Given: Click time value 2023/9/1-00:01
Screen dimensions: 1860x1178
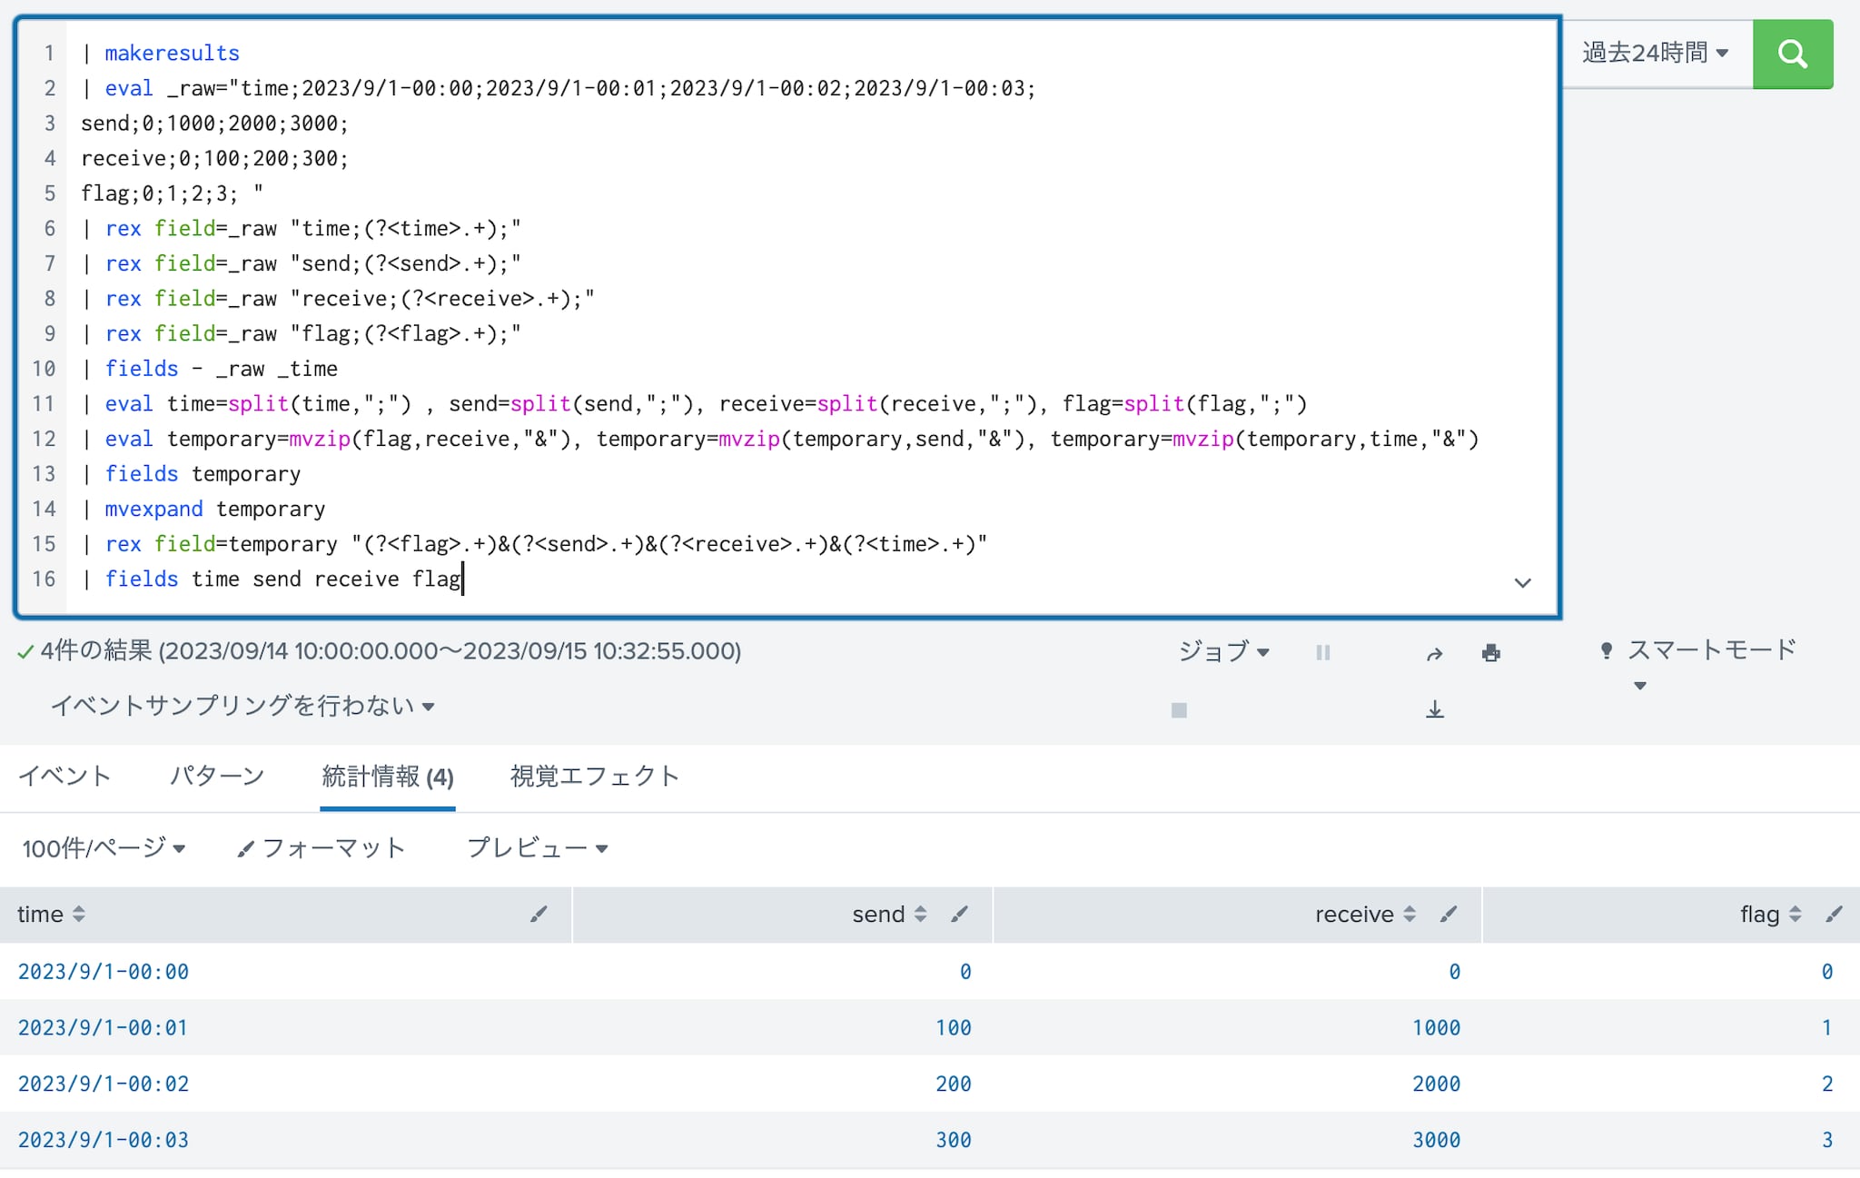Looking at the screenshot, I should [103, 1028].
